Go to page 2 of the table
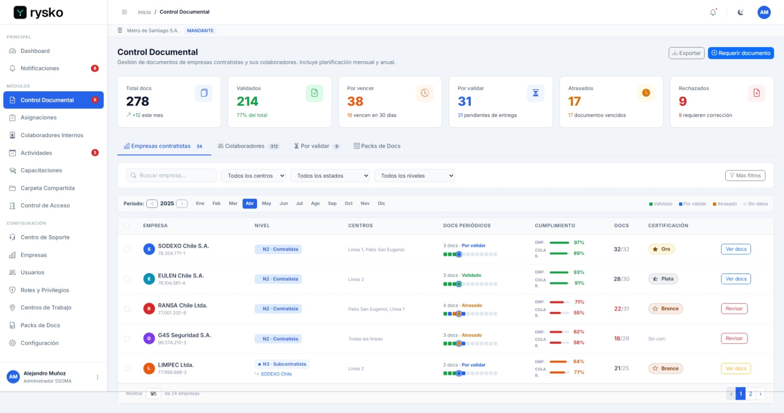The width and height of the screenshot is (784, 413). click(751, 394)
